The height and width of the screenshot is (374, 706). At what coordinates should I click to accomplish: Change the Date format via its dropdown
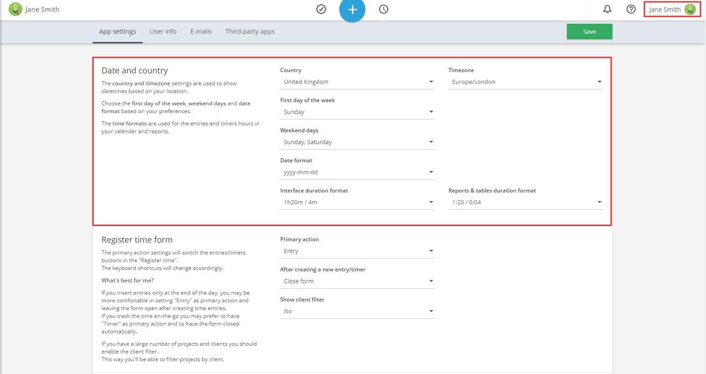pyautogui.click(x=431, y=172)
